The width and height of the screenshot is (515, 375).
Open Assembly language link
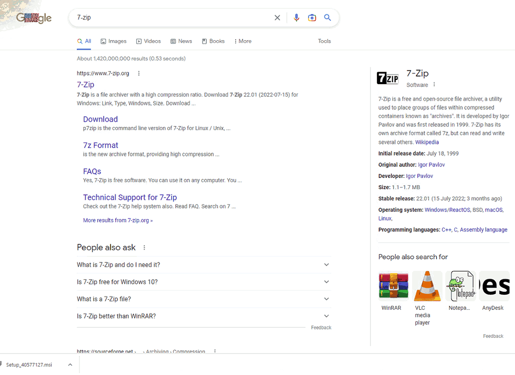[x=484, y=230]
